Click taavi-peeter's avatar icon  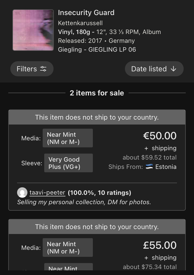tap(22, 192)
